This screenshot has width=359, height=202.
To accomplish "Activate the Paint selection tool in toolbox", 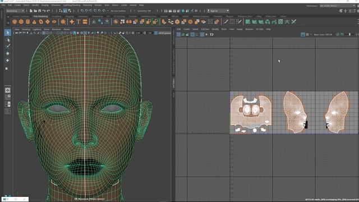I will click(7, 47).
